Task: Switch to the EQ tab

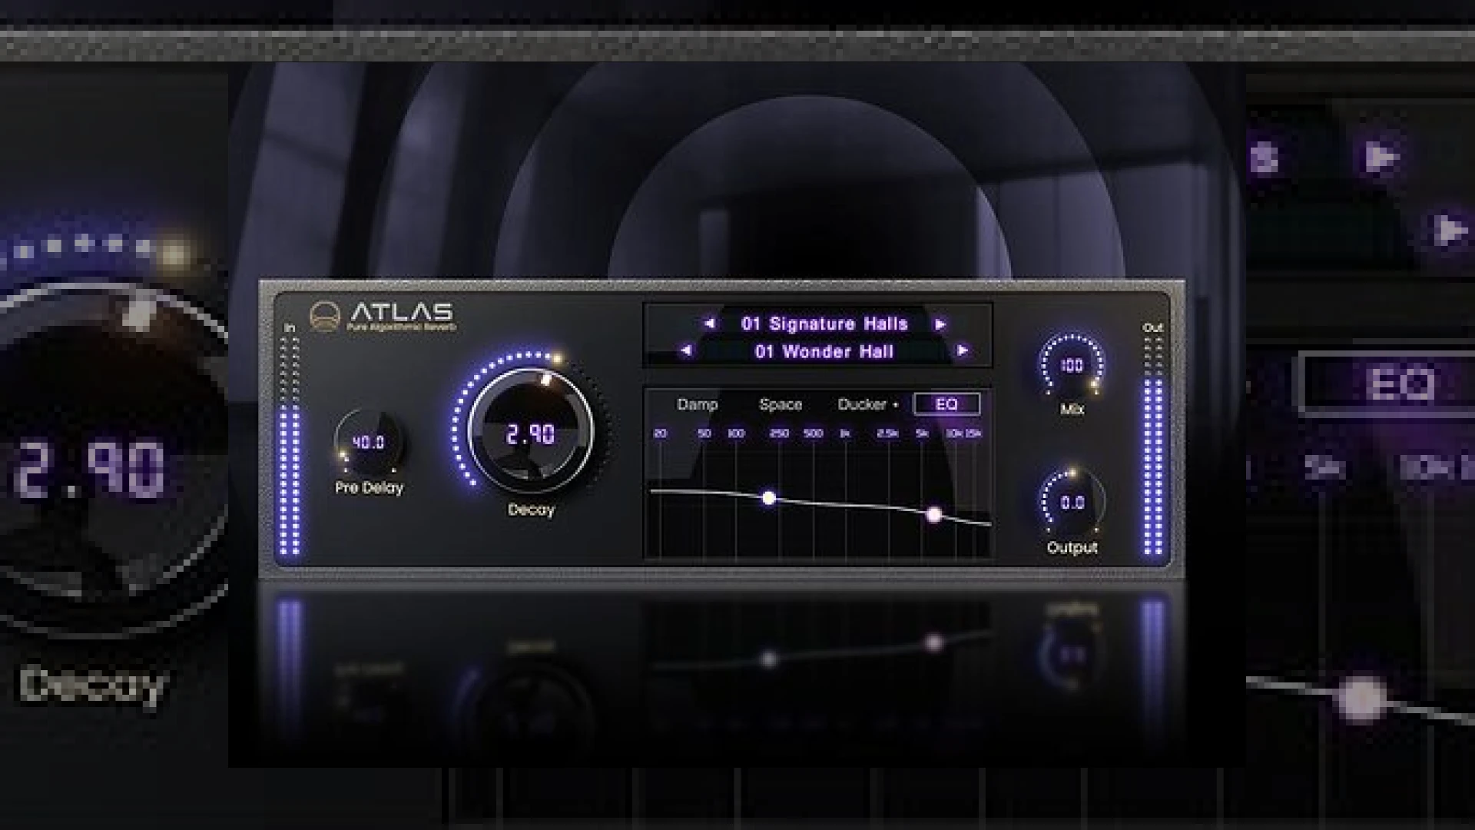Action: 946,403
